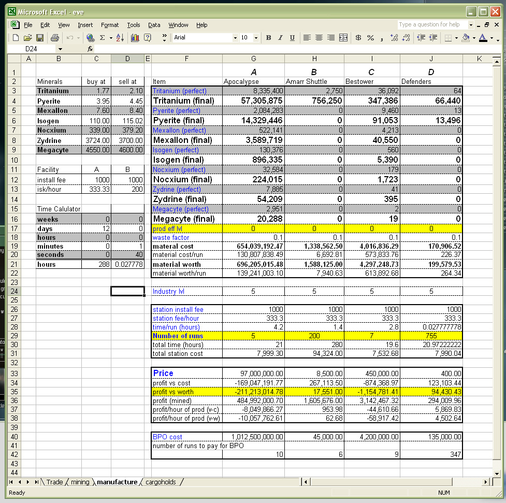
Task: Switch to the mining sheet tab
Action: (x=80, y=482)
